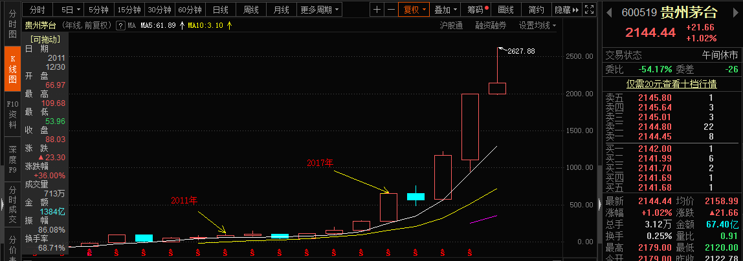The height and width of the screenshot is (261, 743).
Task: Click the 收盘 88.03 value in info panel
Action: tap(56, 140)
